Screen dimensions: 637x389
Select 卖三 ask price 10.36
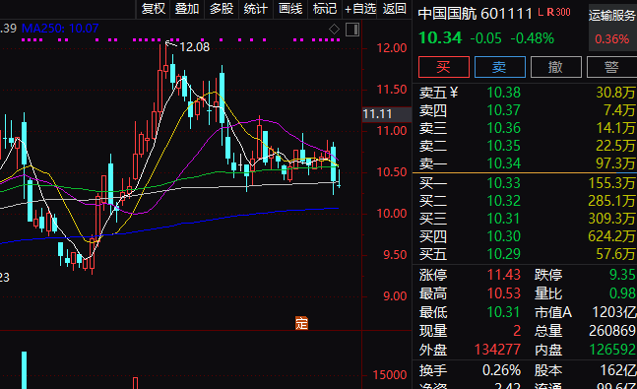pos(504,128)
